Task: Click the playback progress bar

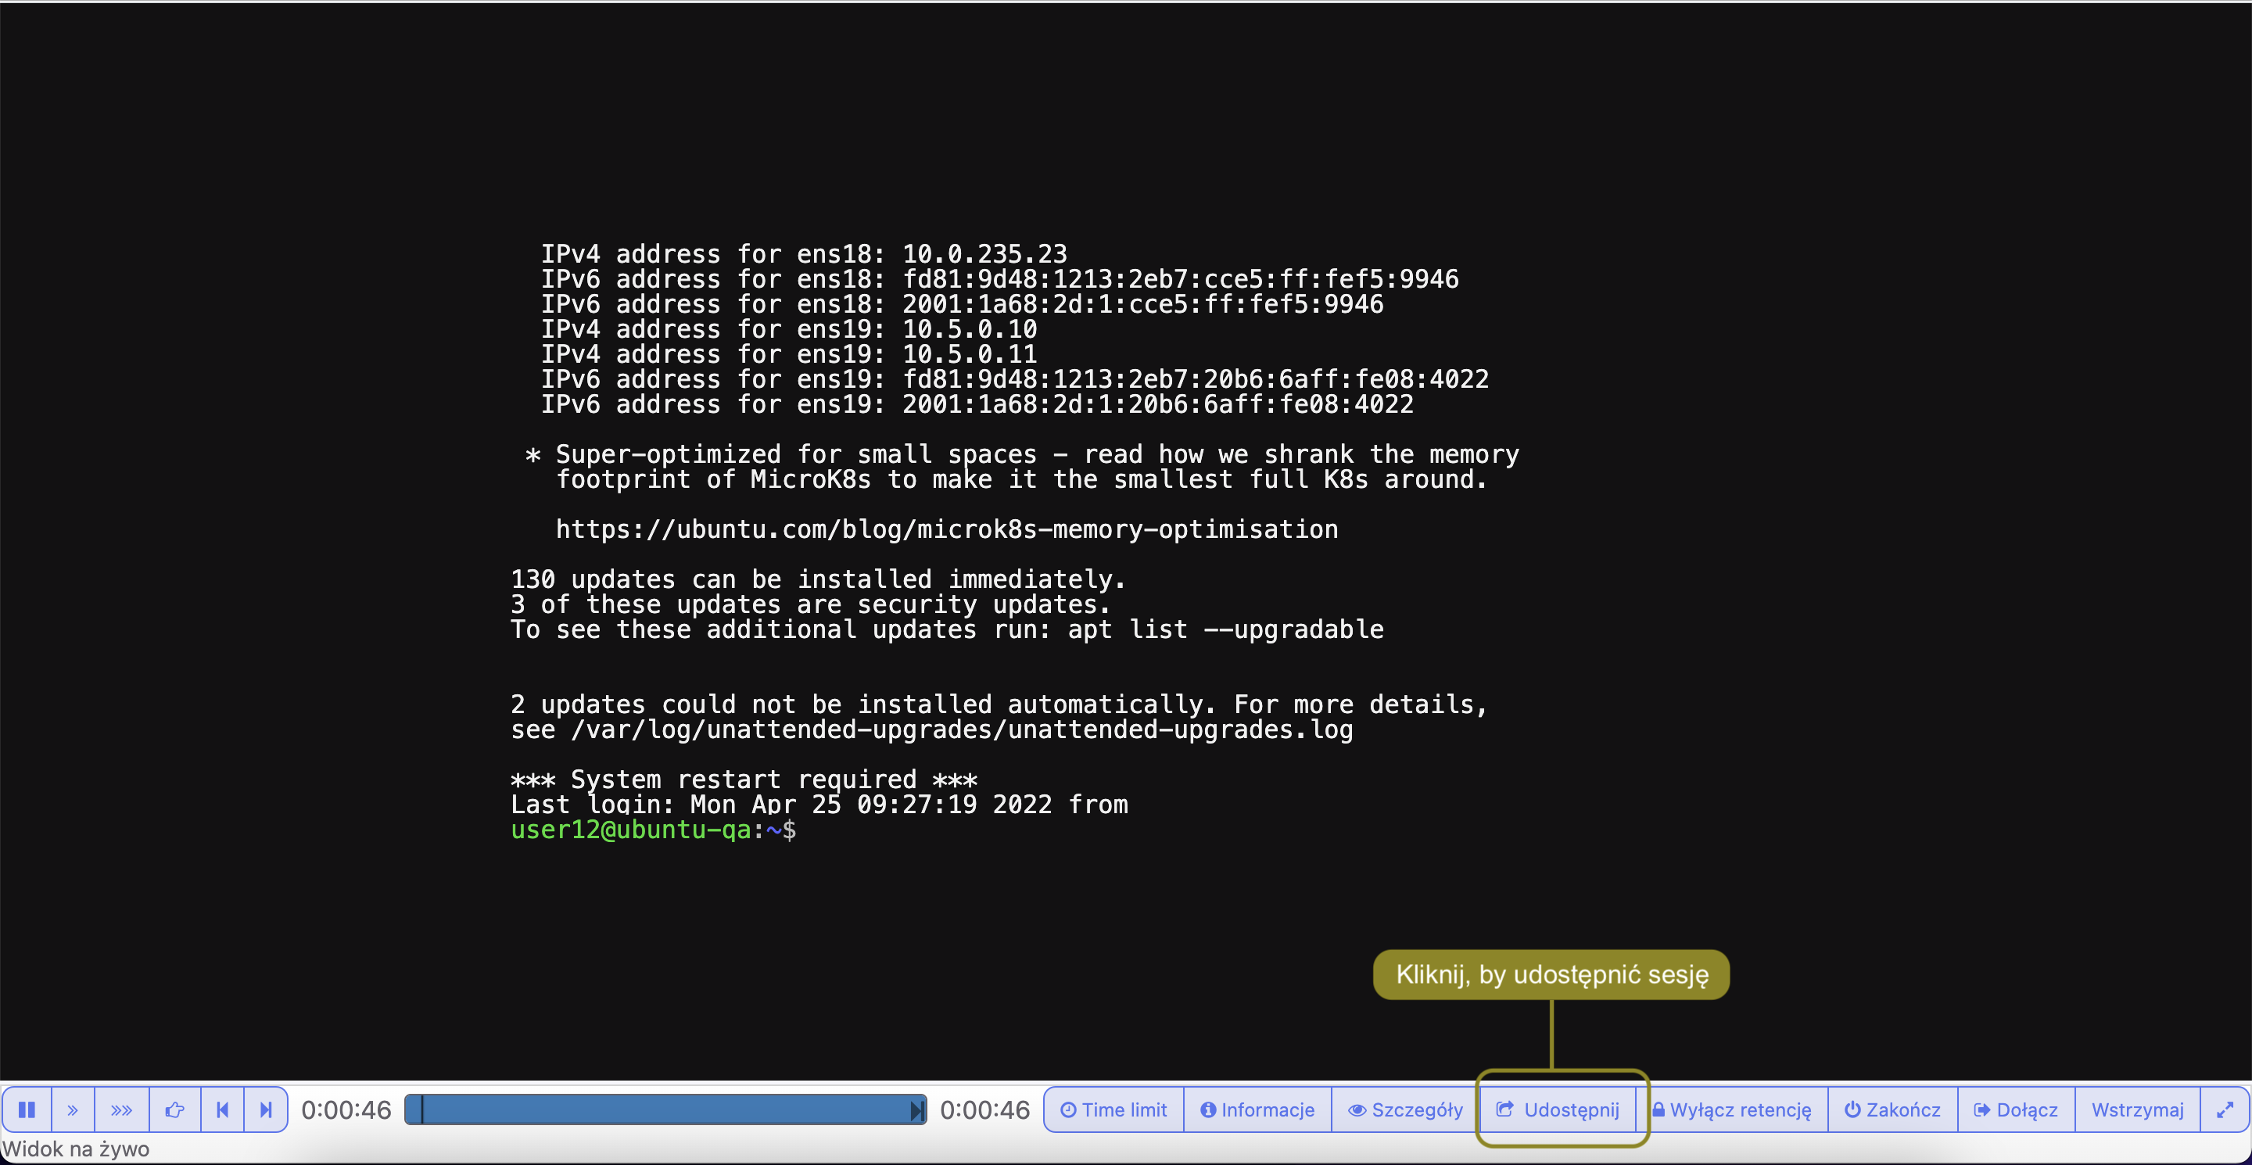Action: click(x=665, y=1109)
